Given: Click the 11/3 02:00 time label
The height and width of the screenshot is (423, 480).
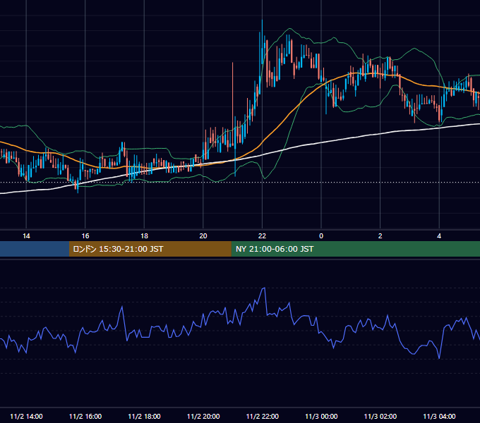Looking at the screenshot, I should tap(380, 416).
